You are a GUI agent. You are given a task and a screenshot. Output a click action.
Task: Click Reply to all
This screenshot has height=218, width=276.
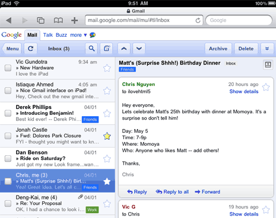[x=172, y=192]
